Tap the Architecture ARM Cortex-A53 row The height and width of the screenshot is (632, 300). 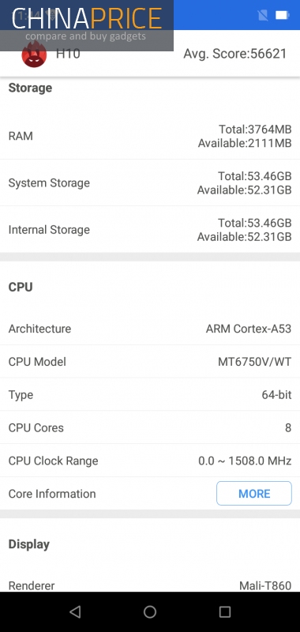[x=150, y=329]
